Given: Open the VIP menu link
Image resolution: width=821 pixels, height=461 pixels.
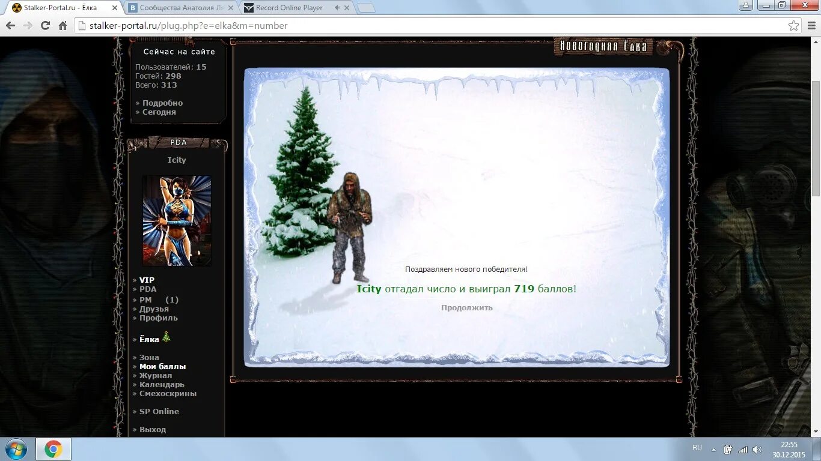Looking at the screenshot, I should click(x=147, y=280).
